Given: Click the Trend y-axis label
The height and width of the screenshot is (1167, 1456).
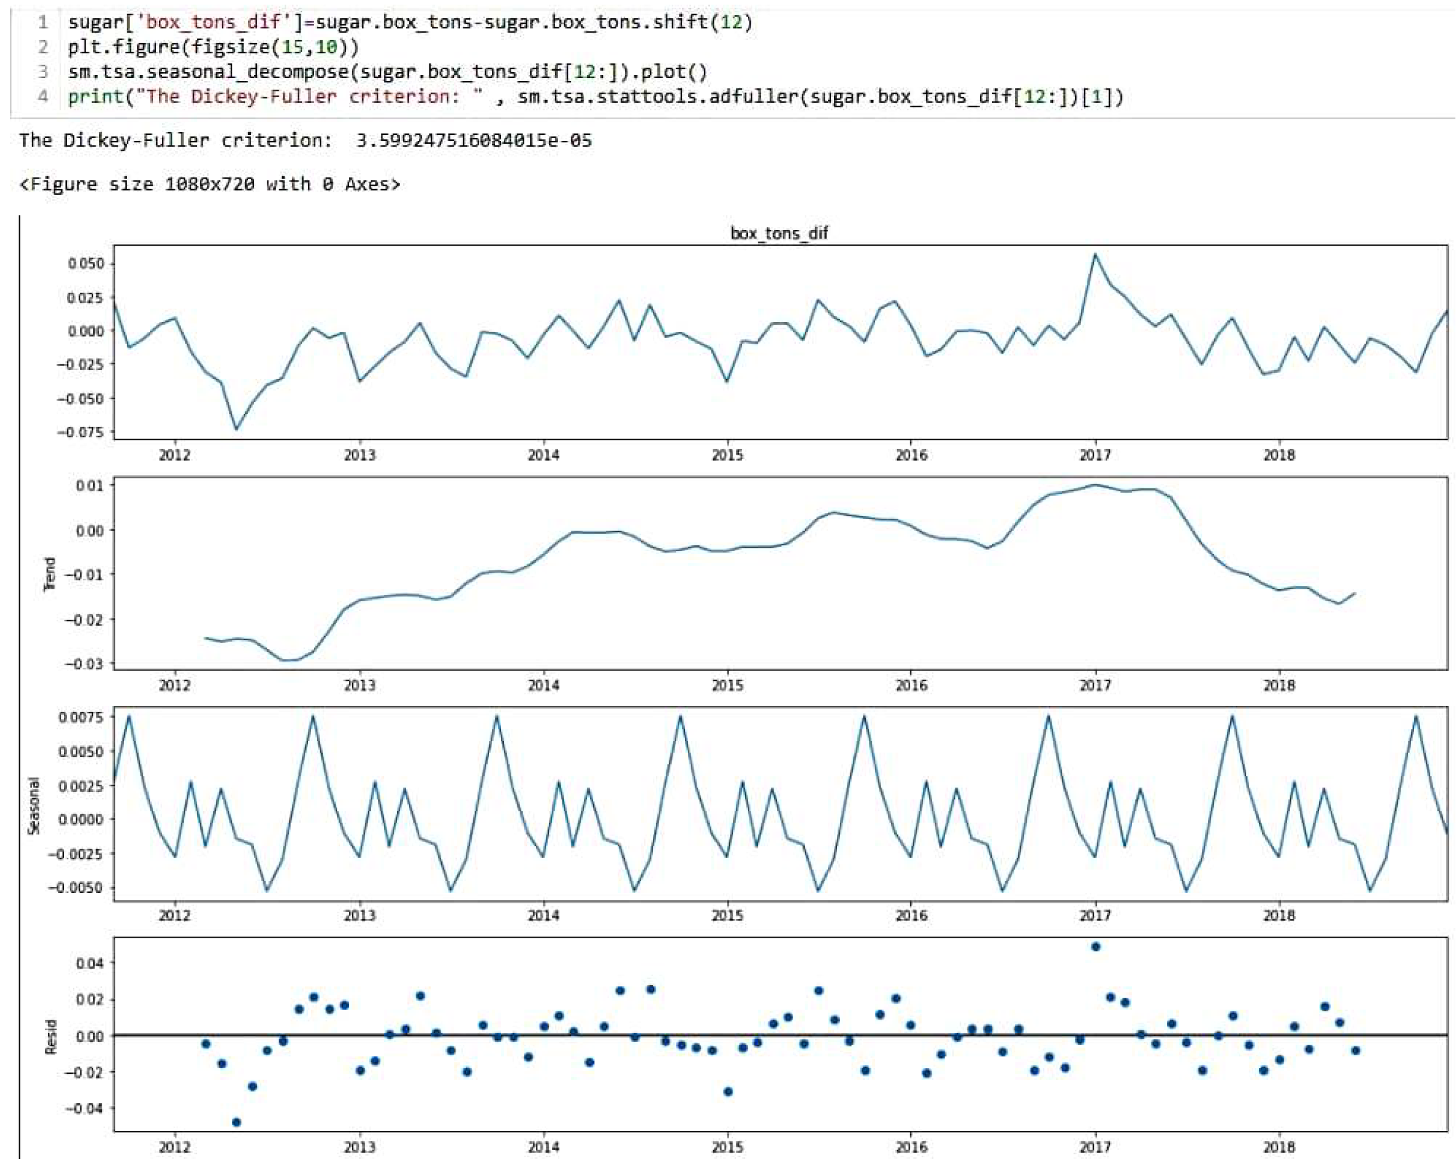Looking at the screenshot, I should pyautogui.click(x=50, y=574).
